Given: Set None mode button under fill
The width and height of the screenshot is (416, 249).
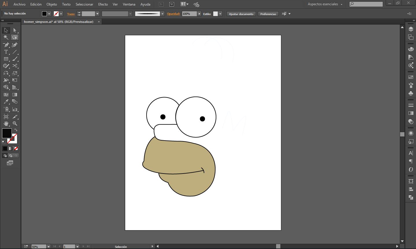Looking at the screenshot, I should (x=16, y=148).
